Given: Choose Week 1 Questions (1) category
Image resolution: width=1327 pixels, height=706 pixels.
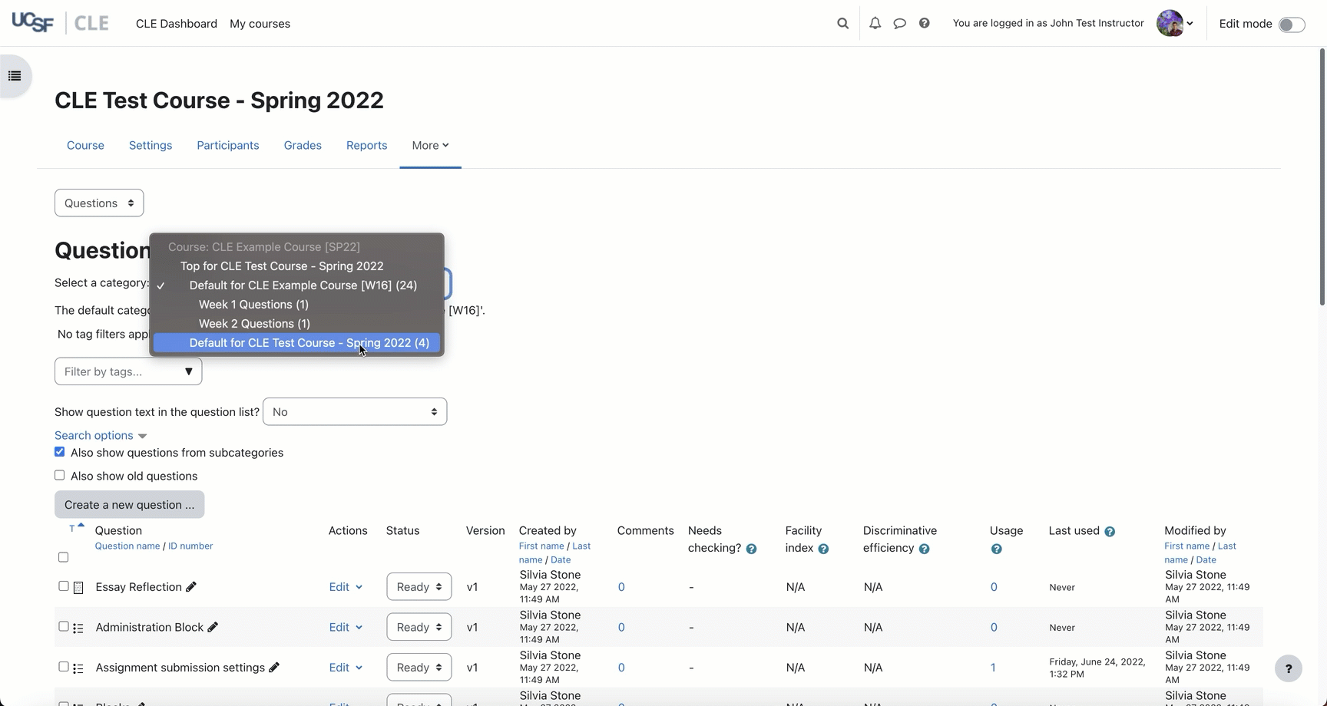Looking at the screenshot, I should pos(296,305).
